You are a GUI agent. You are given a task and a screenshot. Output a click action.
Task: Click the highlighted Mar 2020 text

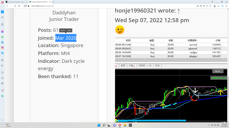pos(66,38)
